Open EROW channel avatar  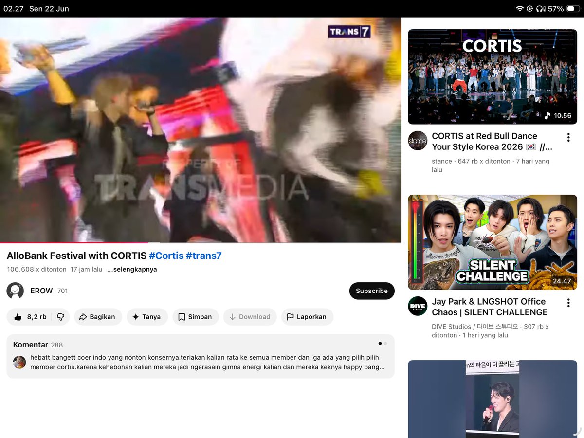coord(15,291)
